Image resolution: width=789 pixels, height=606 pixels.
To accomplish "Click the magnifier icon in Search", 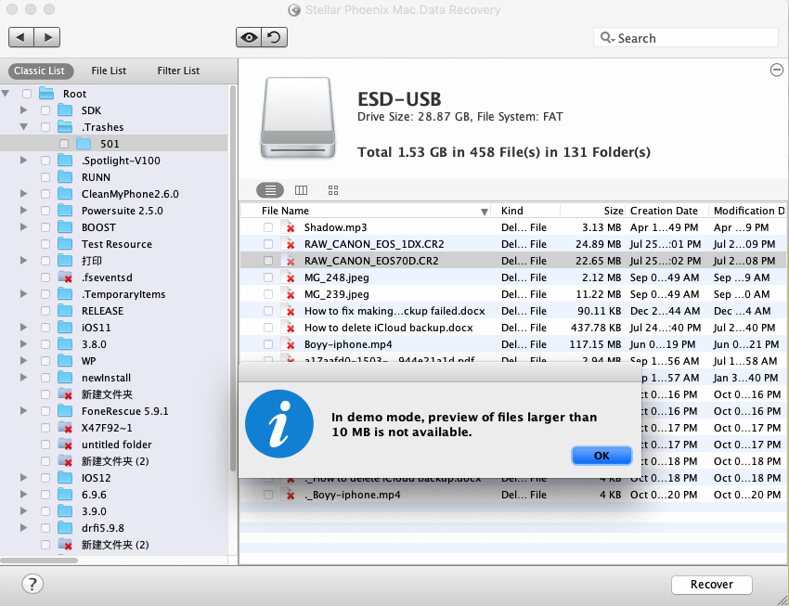I will (607, 38).
